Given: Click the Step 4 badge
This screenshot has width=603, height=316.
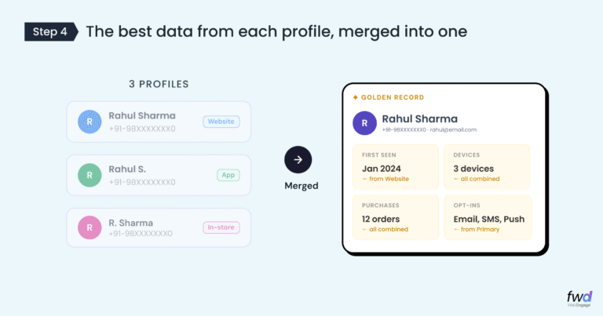Looking at the screenshot, I should [50, 31].
